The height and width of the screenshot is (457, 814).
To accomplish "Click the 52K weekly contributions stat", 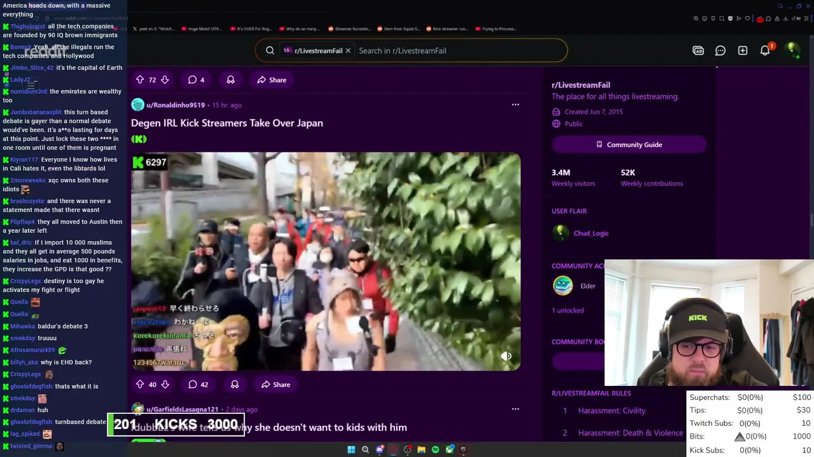I will [x=652, y=178].
